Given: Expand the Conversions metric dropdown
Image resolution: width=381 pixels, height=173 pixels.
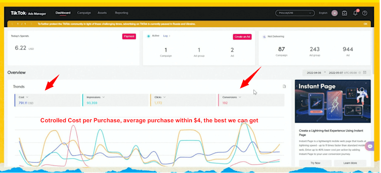Looking at the screenshot, I should pyautogui.click(x=240, y=97).
